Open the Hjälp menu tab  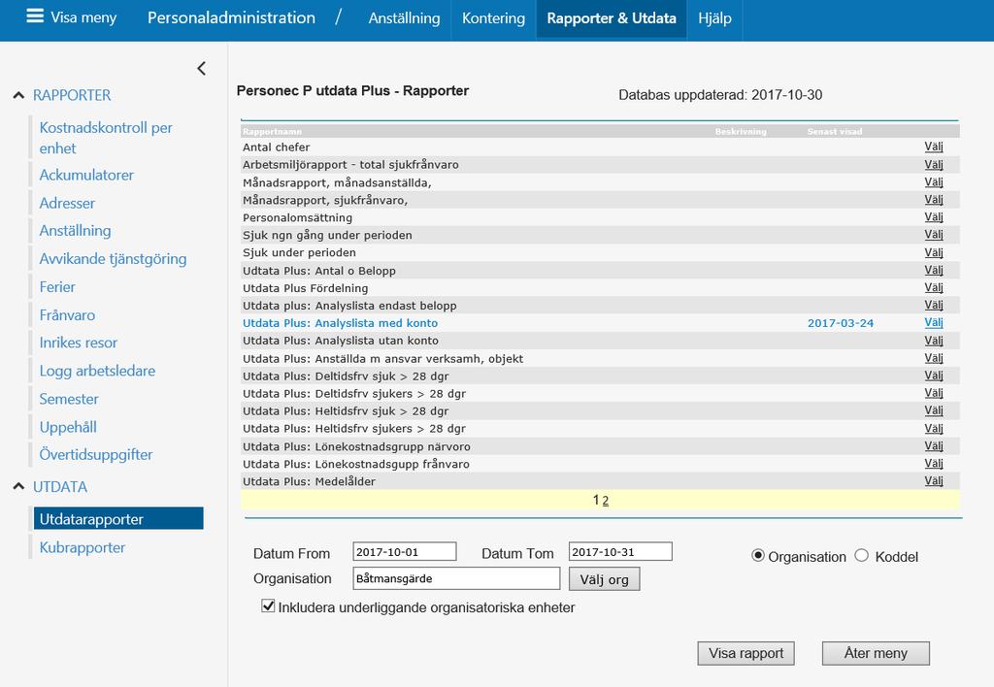pyautogui.click(x=714, y=18)
